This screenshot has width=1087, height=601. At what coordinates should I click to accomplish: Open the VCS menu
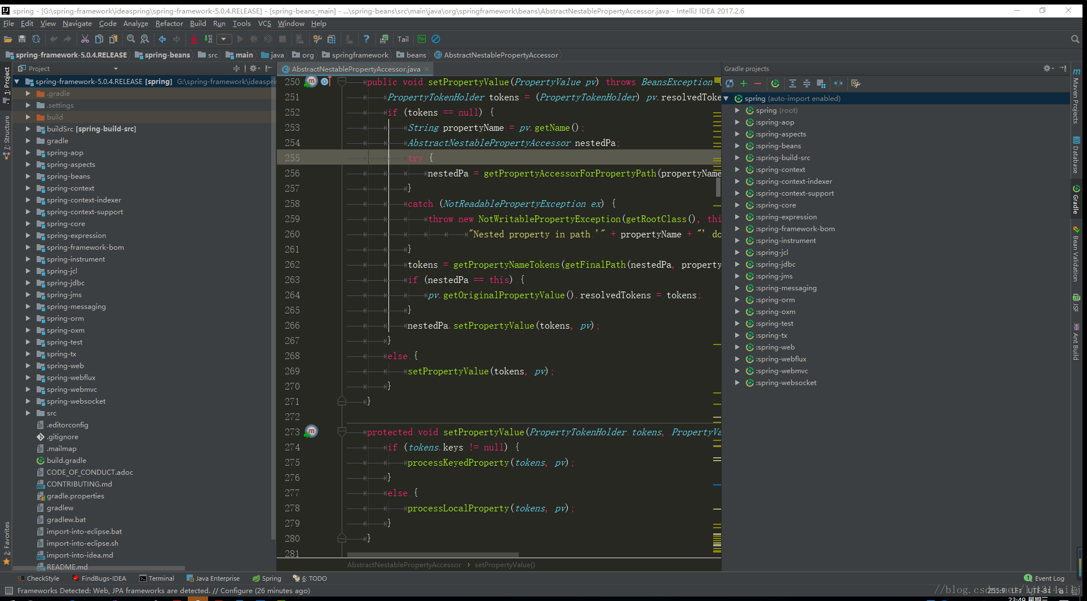click(x=264, y=24)
